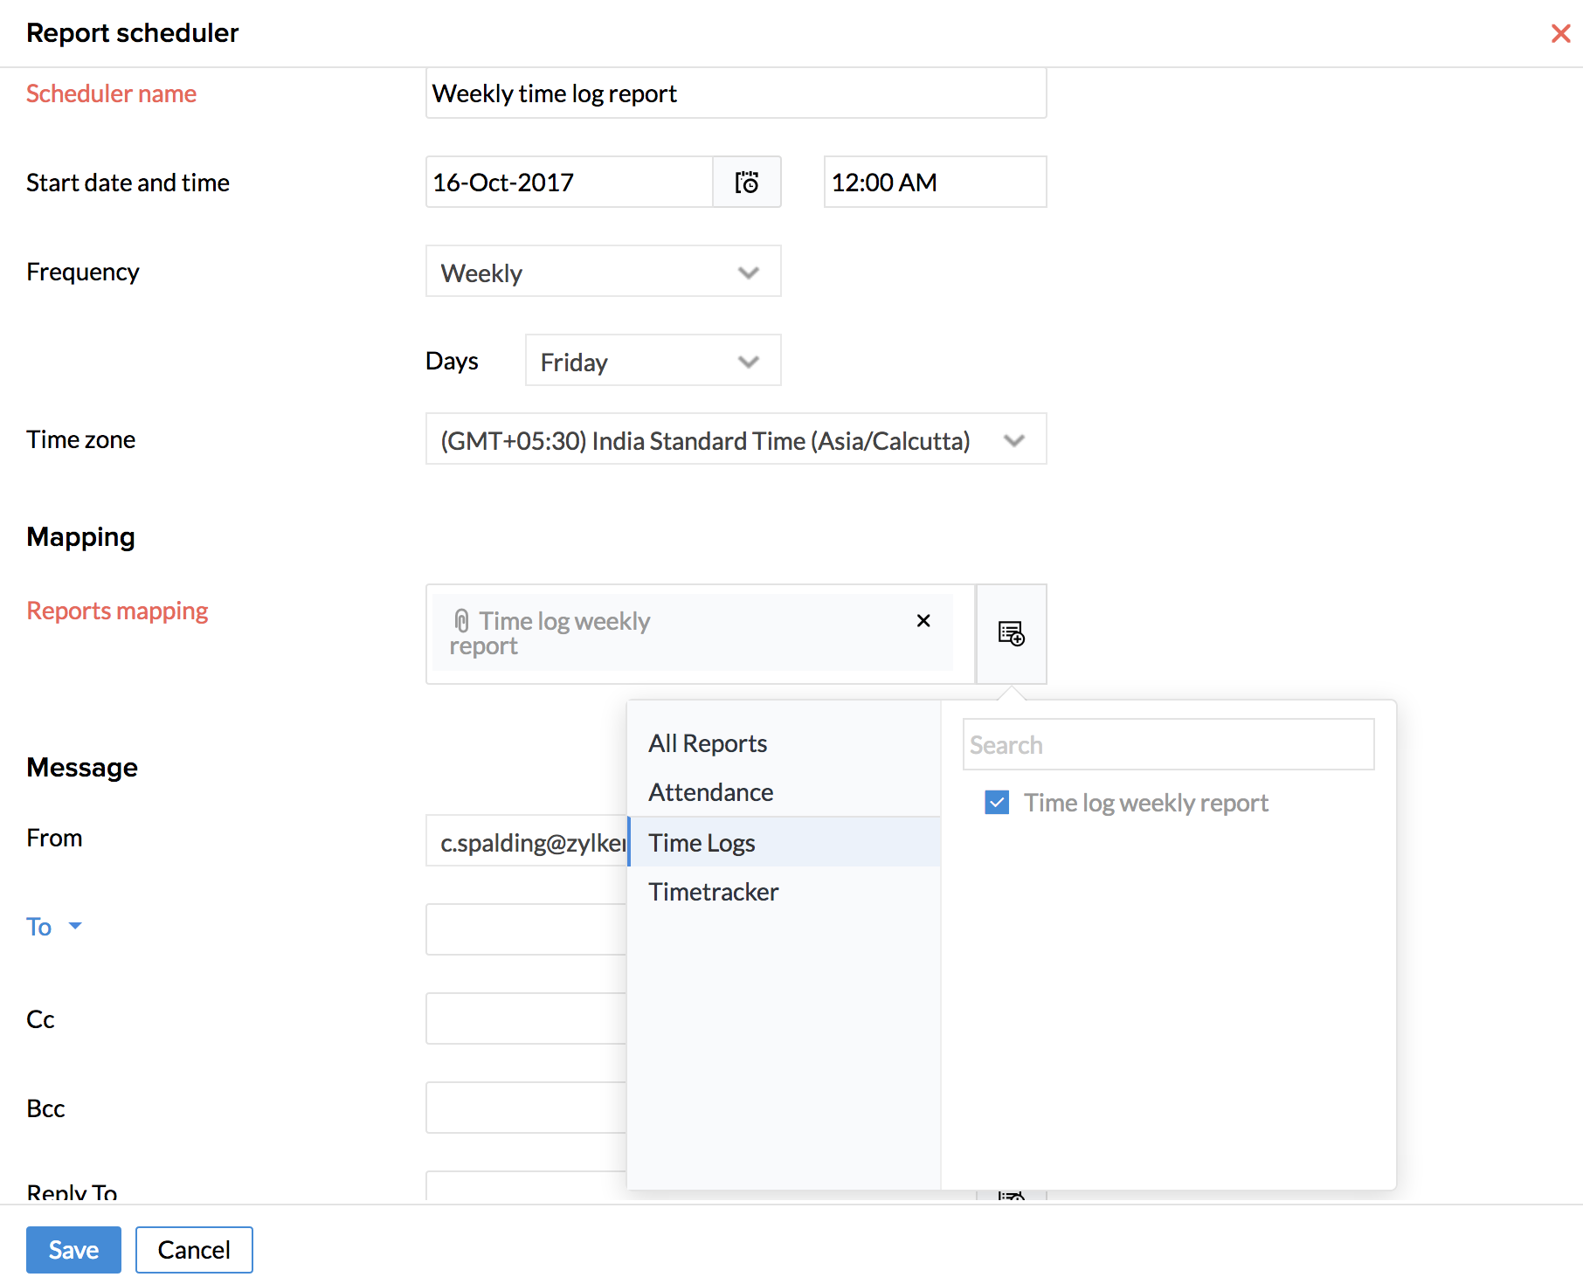The image size is (1583, 1284).
Task: Choose the Attendance report category
Action: (x=710, y=792)
